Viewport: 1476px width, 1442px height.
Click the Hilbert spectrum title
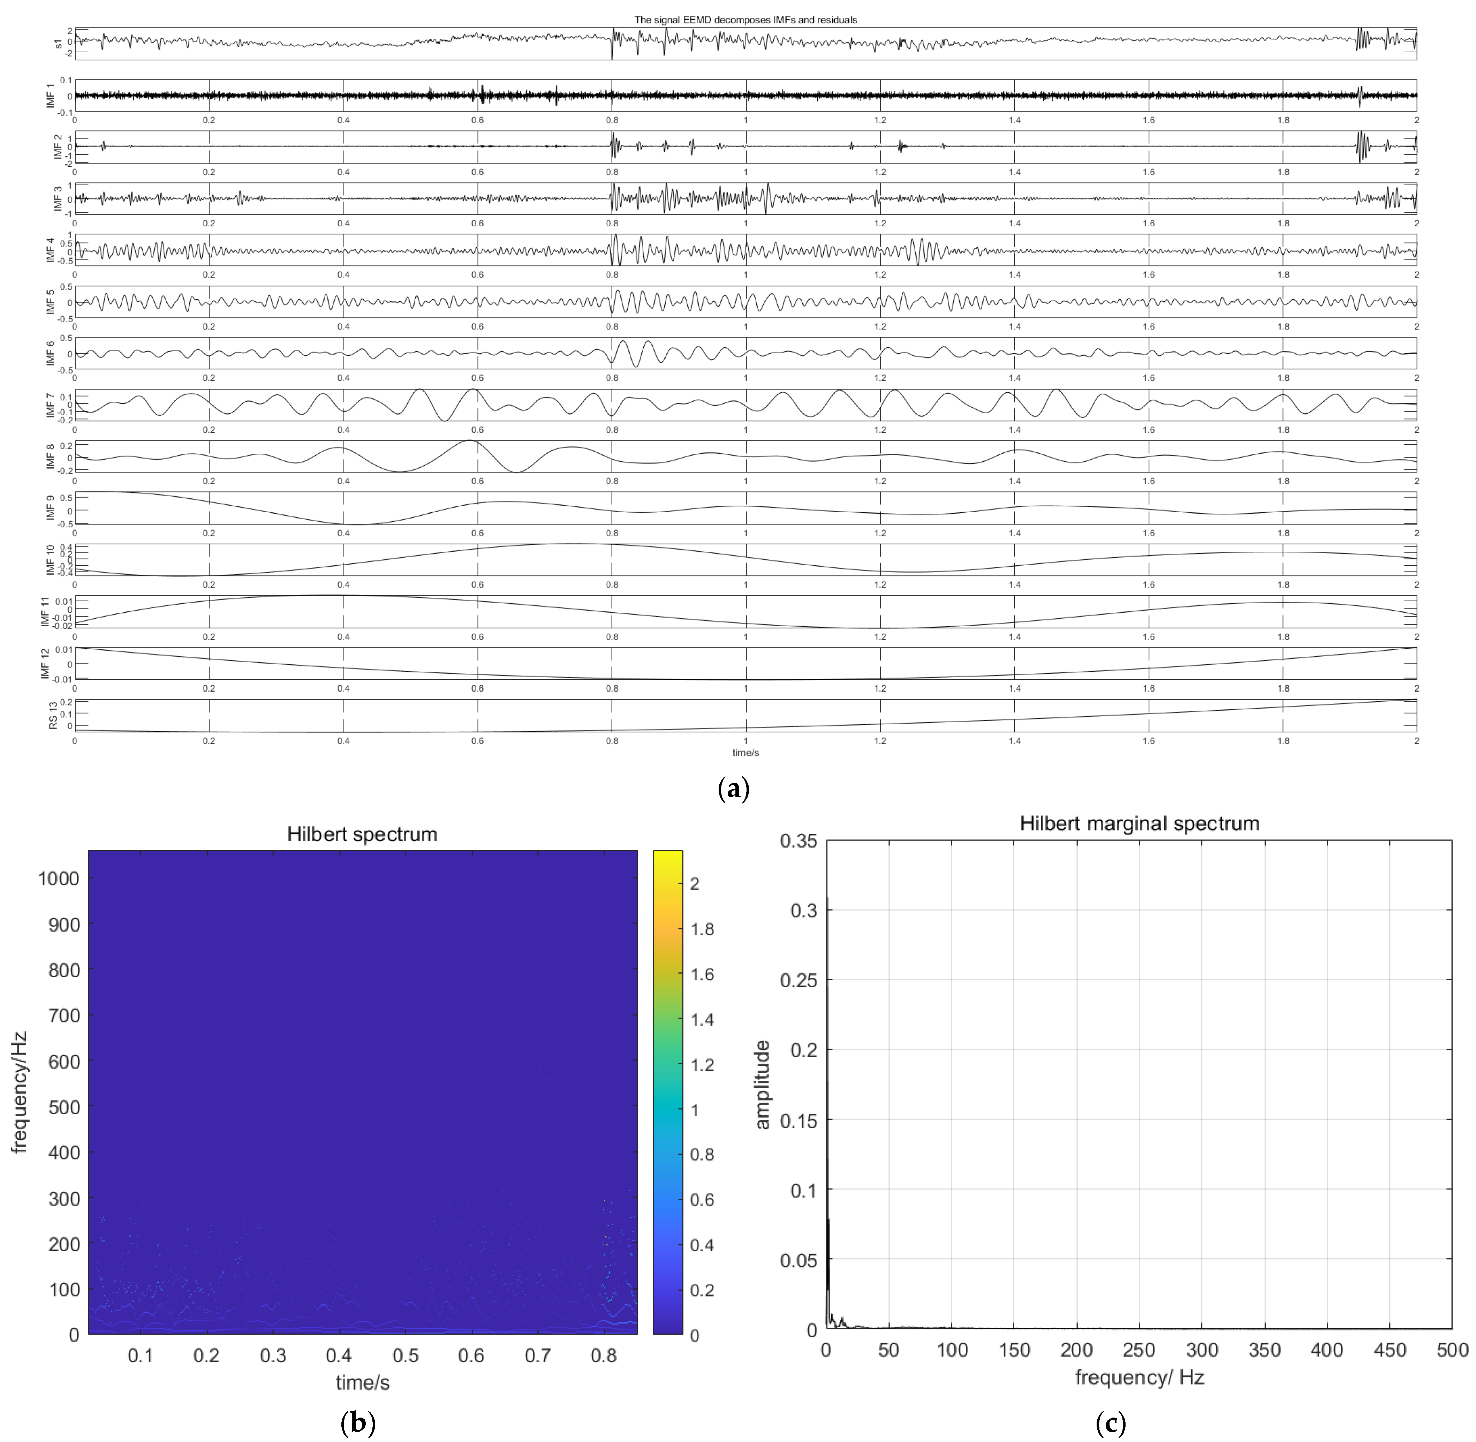pyautogui.click(x=362, y=834)
